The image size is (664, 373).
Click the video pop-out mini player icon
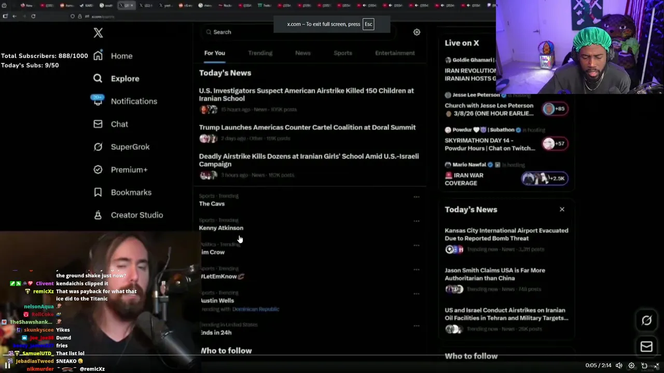[x=644, y=365]
